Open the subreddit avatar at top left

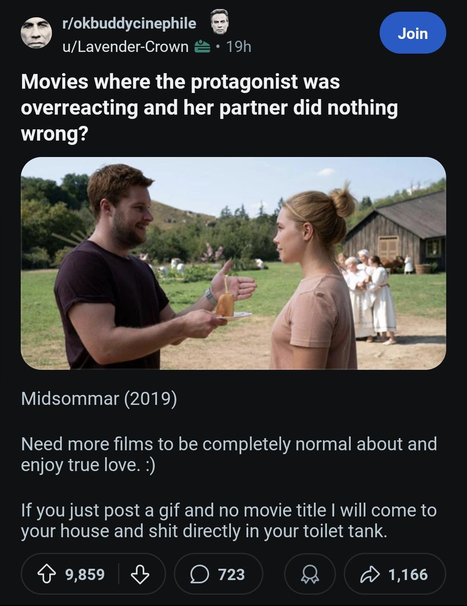click(x=36, y=33)
